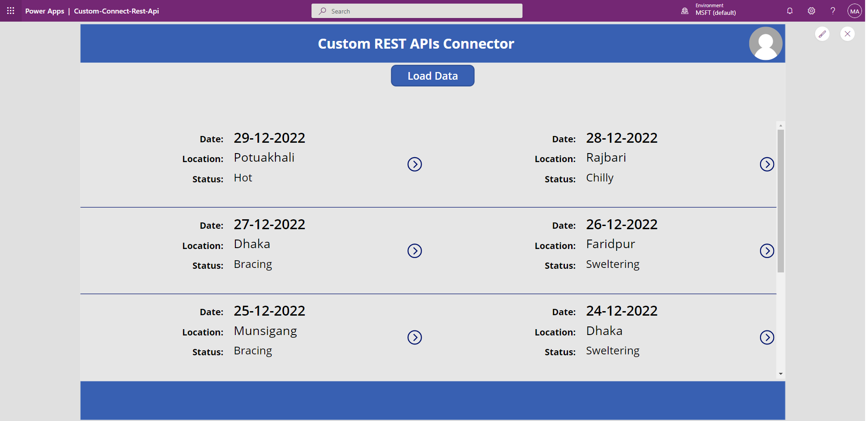Click the Power Apps home link
866x421 pixels.
click(45, 11)
